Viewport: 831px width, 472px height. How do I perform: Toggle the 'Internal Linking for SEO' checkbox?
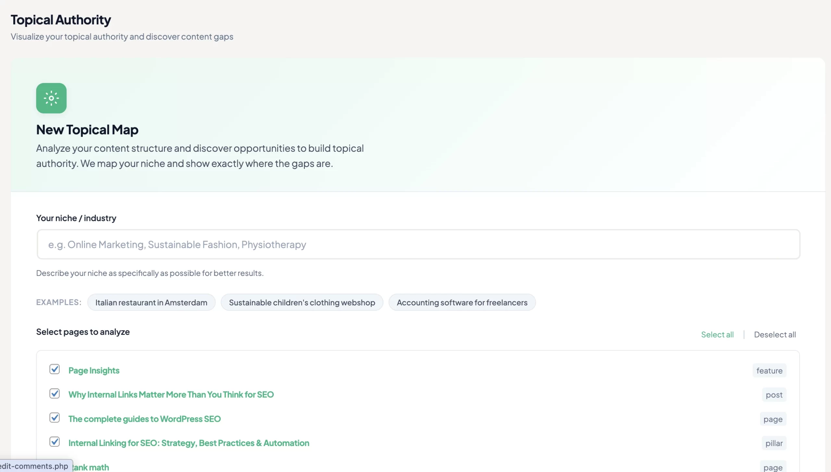pos(55,442)
